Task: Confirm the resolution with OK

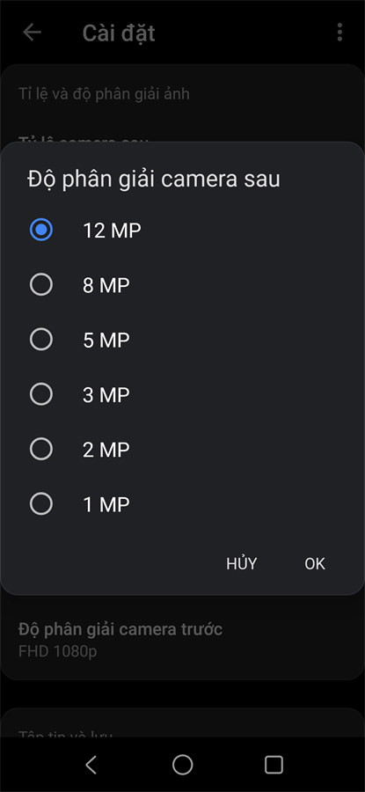Action: point(315,564)
